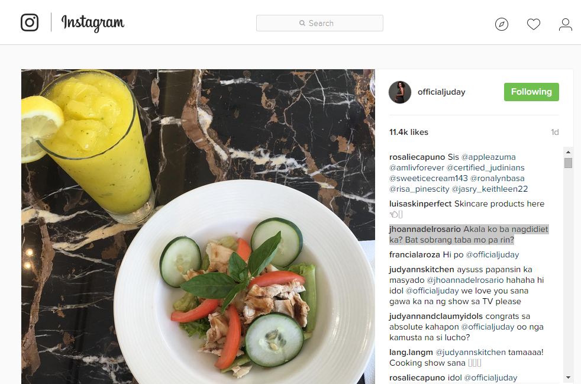The width and height of the screenshot is (581, 384).
Task: Open judyannskitchen commenter profile
Action: [421, 269]
